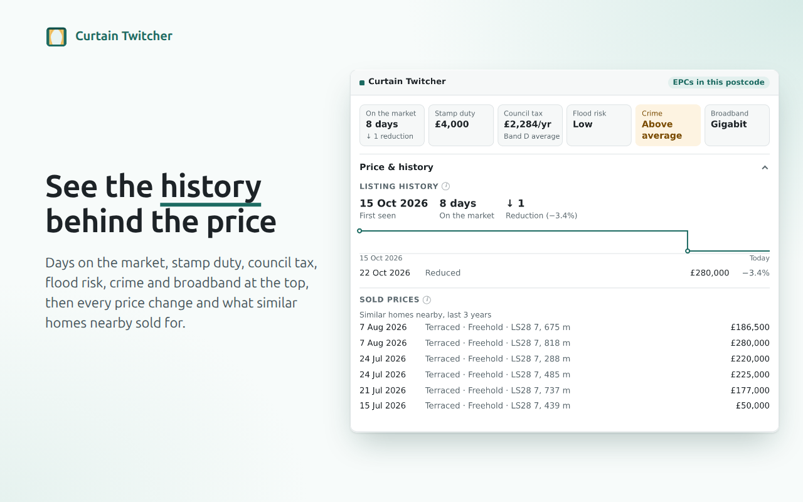Click the bold 15 Oct 2026 First seen value
Screen dimensions: 803x502
point(393,203)
